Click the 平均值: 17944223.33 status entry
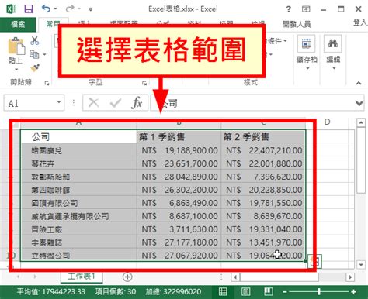The image size is (368, 299). pos(51,292)
